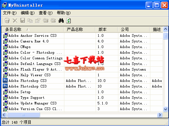This screenshot has width=169, height=126.
Task: Click the Copy Selected Items toolbar icon
Action: point(30,21)
